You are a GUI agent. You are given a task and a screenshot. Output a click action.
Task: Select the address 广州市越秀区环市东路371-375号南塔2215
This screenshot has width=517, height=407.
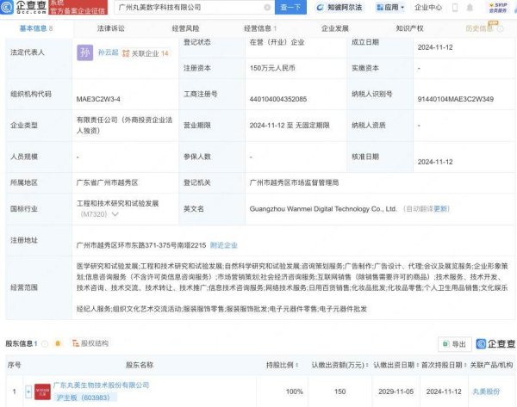[141, 245]
